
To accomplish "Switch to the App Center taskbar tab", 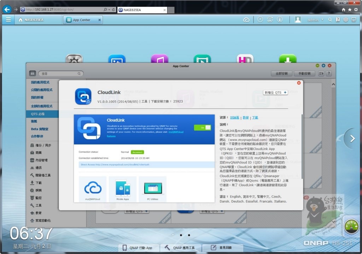I will [x=82, y=20].
